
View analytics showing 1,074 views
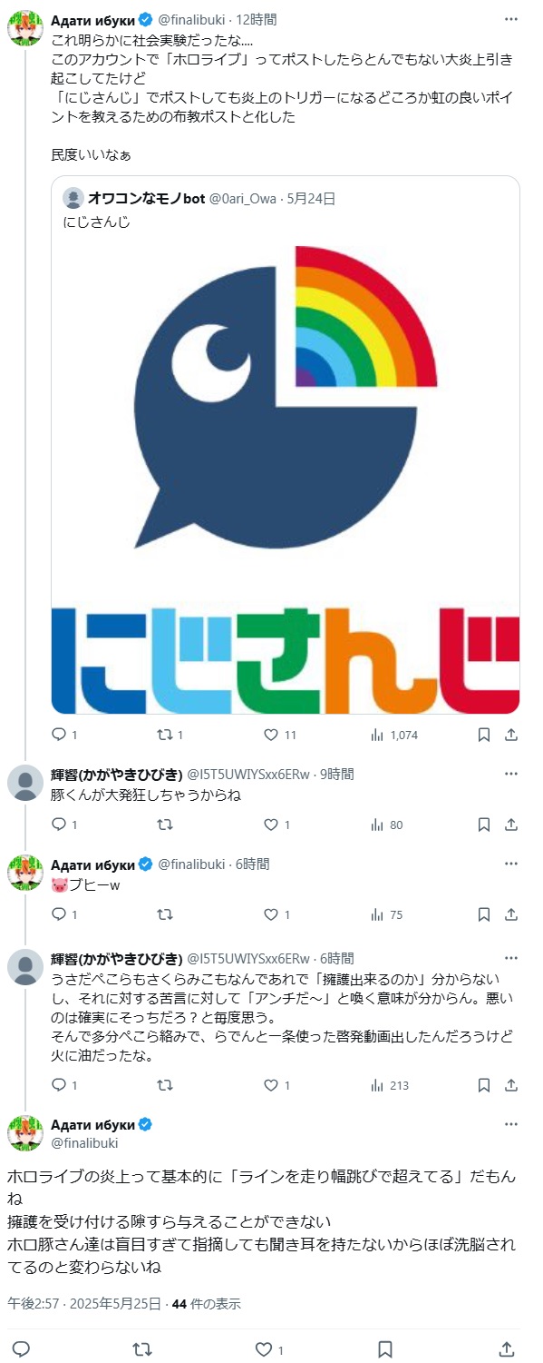coord(394,735)
